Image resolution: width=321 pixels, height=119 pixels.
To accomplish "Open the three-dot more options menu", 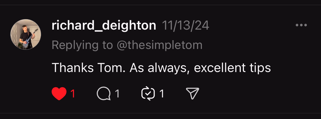I will pyautogui.click(x=301, y=25).
